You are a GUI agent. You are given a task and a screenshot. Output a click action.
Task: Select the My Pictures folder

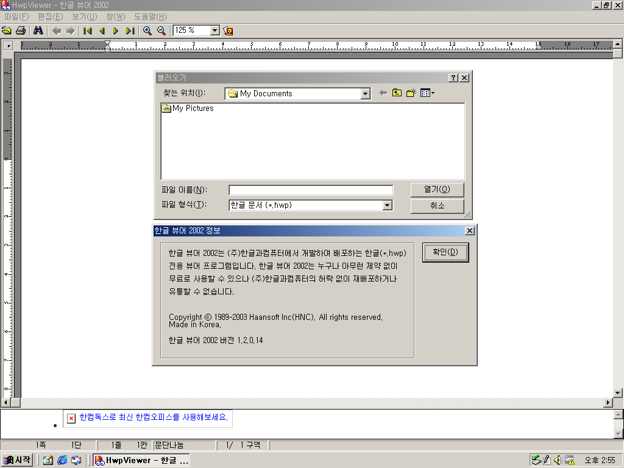(188, 108)
